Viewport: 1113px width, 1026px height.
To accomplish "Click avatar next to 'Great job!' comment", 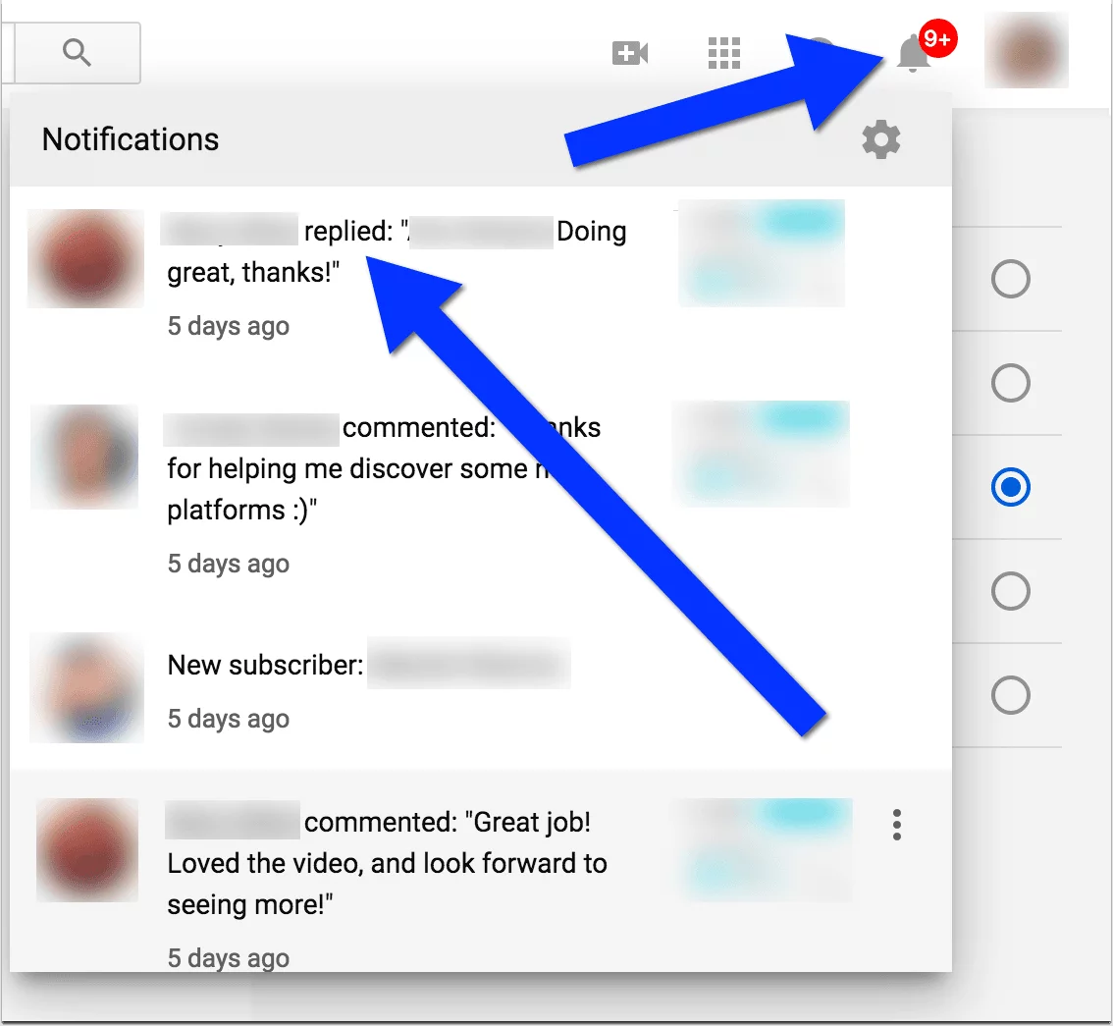I will click(87, 850).
